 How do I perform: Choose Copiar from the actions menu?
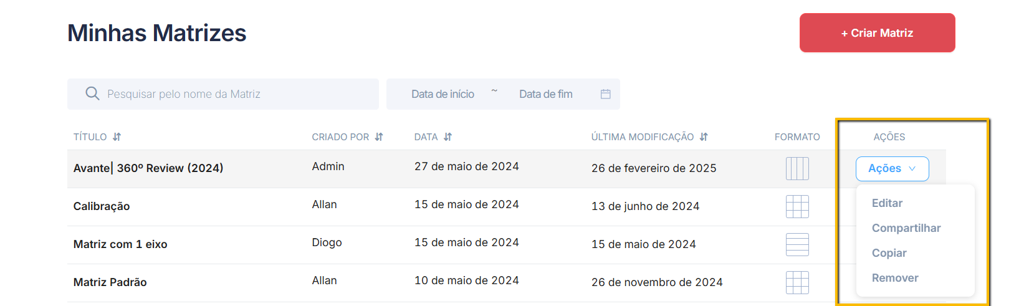[x=889, y=253]
